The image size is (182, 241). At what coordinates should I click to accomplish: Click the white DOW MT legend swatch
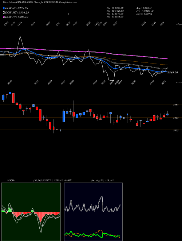click(x=4, y=13)
